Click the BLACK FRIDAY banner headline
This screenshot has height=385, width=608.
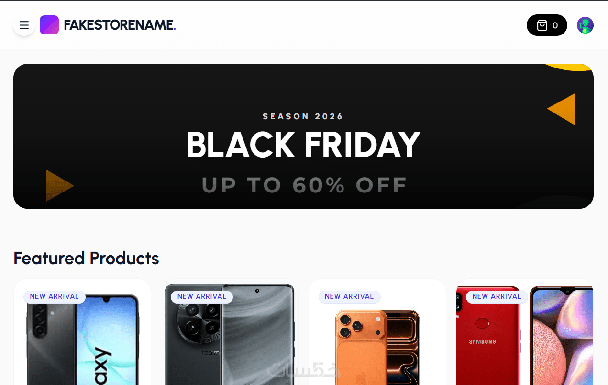(x=303, y=145)
